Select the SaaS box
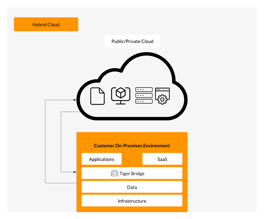 (x=162, y=159)
